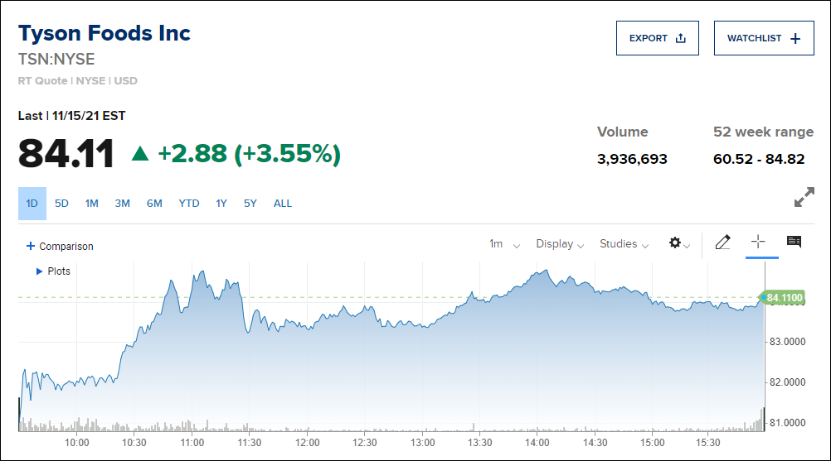Choose the 5Y chart range

click(x=250, y=204)
